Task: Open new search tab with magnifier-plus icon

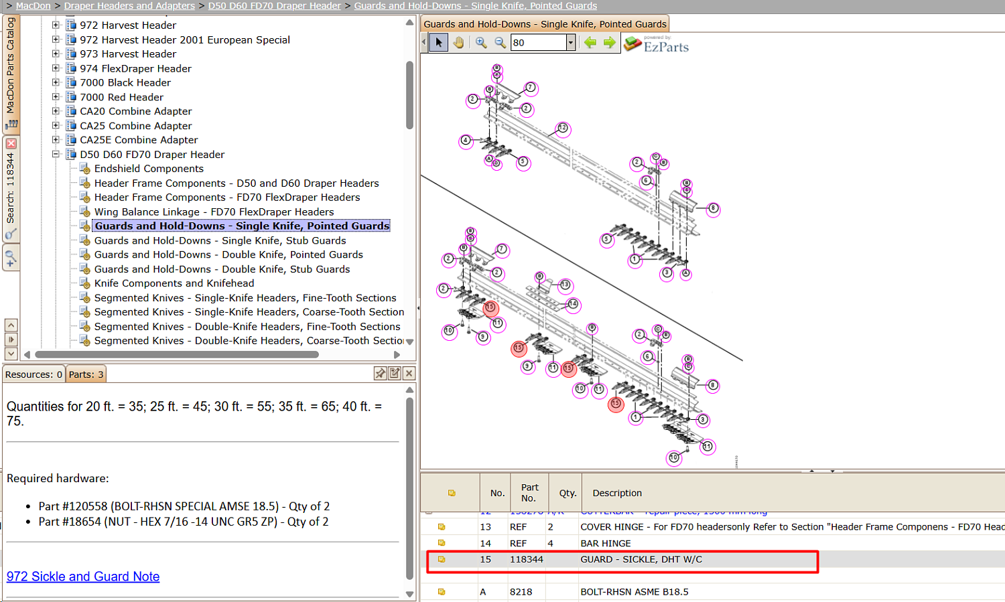Action: coord(11,257)
